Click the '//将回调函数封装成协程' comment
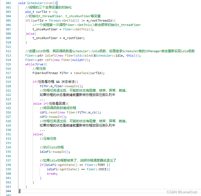 58,108
